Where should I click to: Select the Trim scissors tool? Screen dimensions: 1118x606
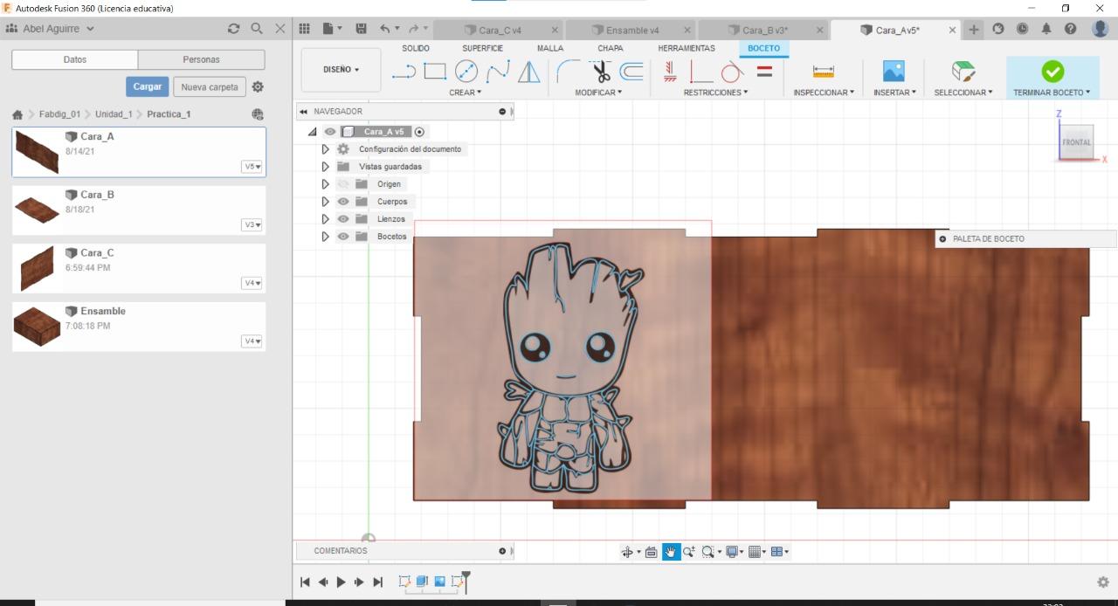pyautogui.click(x=600, y=72)
